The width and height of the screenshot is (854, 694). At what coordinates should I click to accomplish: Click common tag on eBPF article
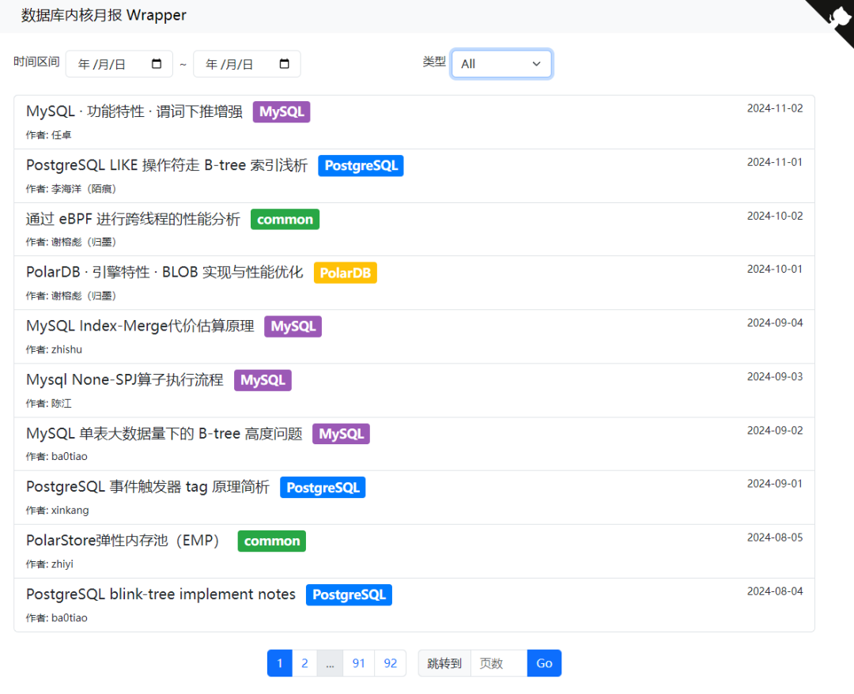tap(285, 220)
